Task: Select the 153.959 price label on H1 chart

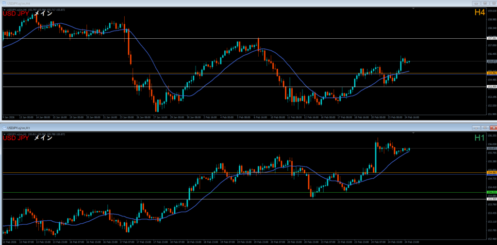Action: [x=491, y=199]
